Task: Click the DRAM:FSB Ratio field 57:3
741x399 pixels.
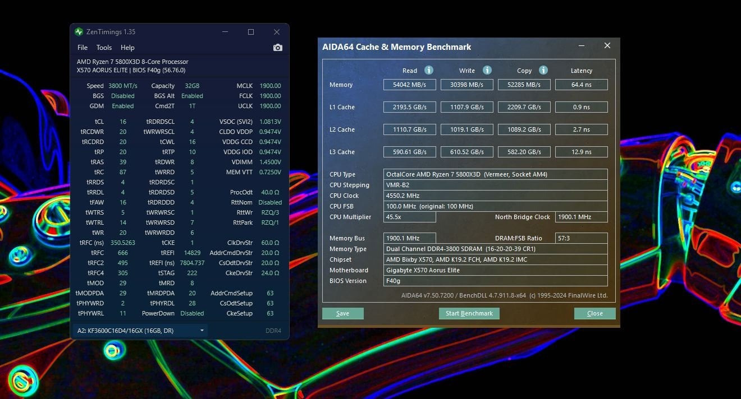Action: click(x=582, y=238)
